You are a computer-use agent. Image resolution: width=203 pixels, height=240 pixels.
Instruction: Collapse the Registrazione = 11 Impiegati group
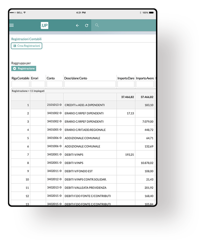(28, 91)
